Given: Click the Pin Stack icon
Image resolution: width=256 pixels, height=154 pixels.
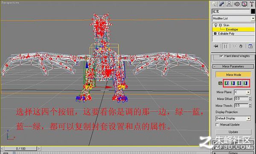Looking at the screenshot, I should [216, 46].
